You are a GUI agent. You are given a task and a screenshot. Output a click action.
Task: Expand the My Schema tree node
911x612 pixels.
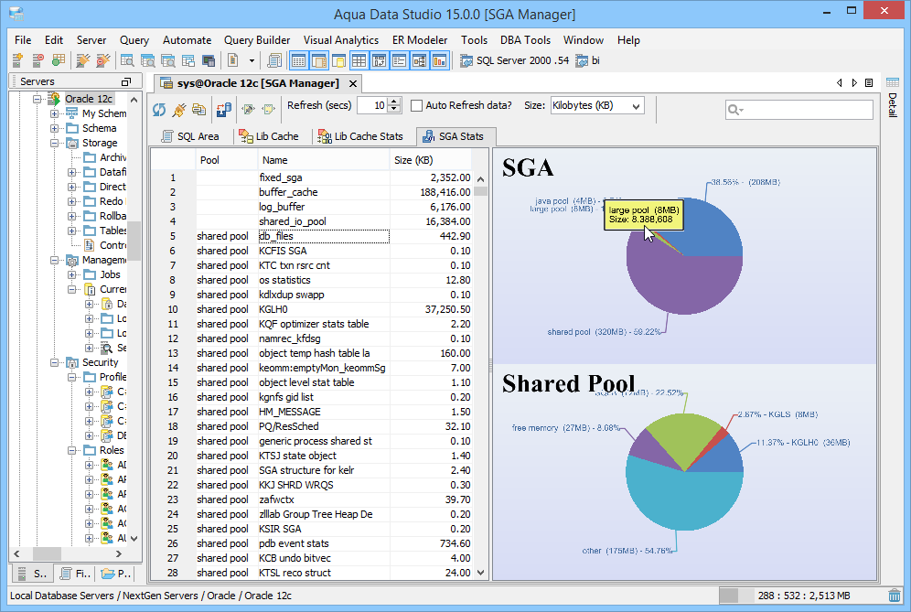pyautogui.click(x=54, y=113)
